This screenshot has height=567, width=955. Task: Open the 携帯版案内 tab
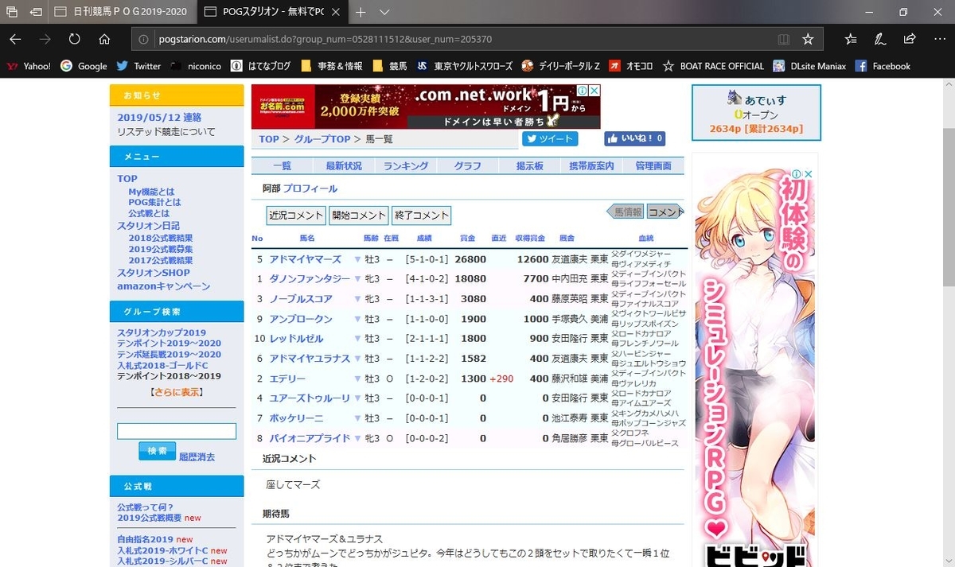[591, 165]
